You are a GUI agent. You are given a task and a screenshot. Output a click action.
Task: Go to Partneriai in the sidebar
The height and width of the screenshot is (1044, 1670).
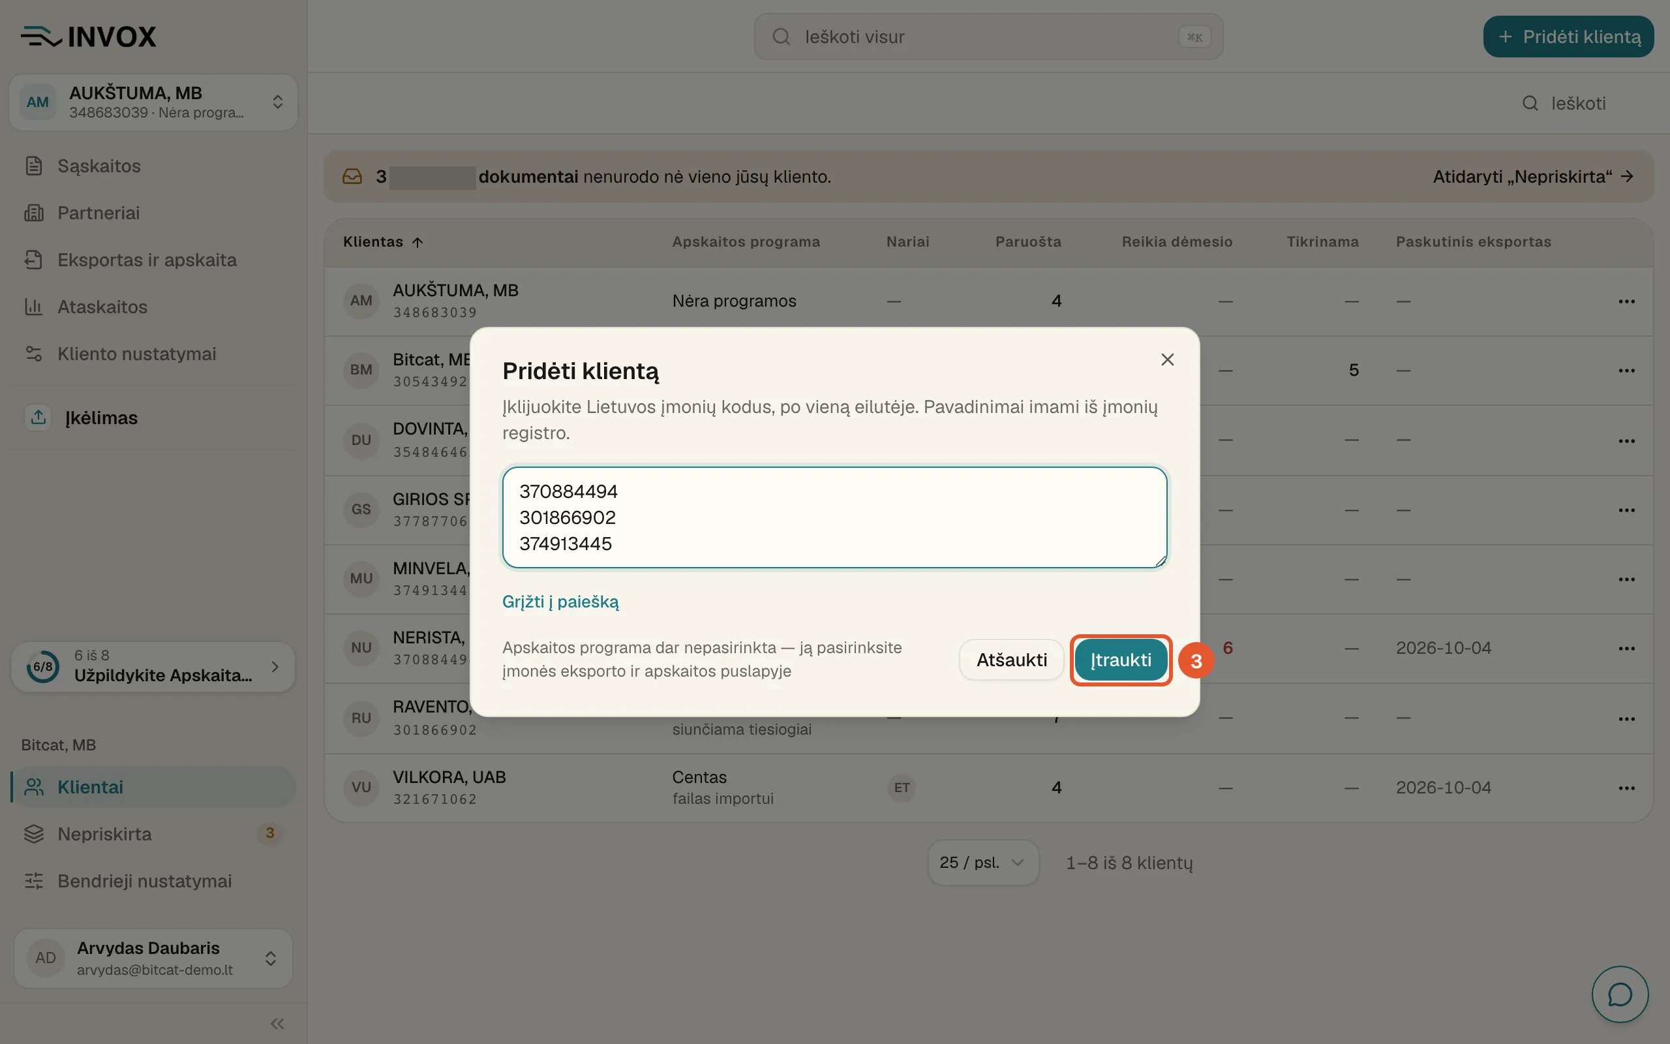(153, 213)
